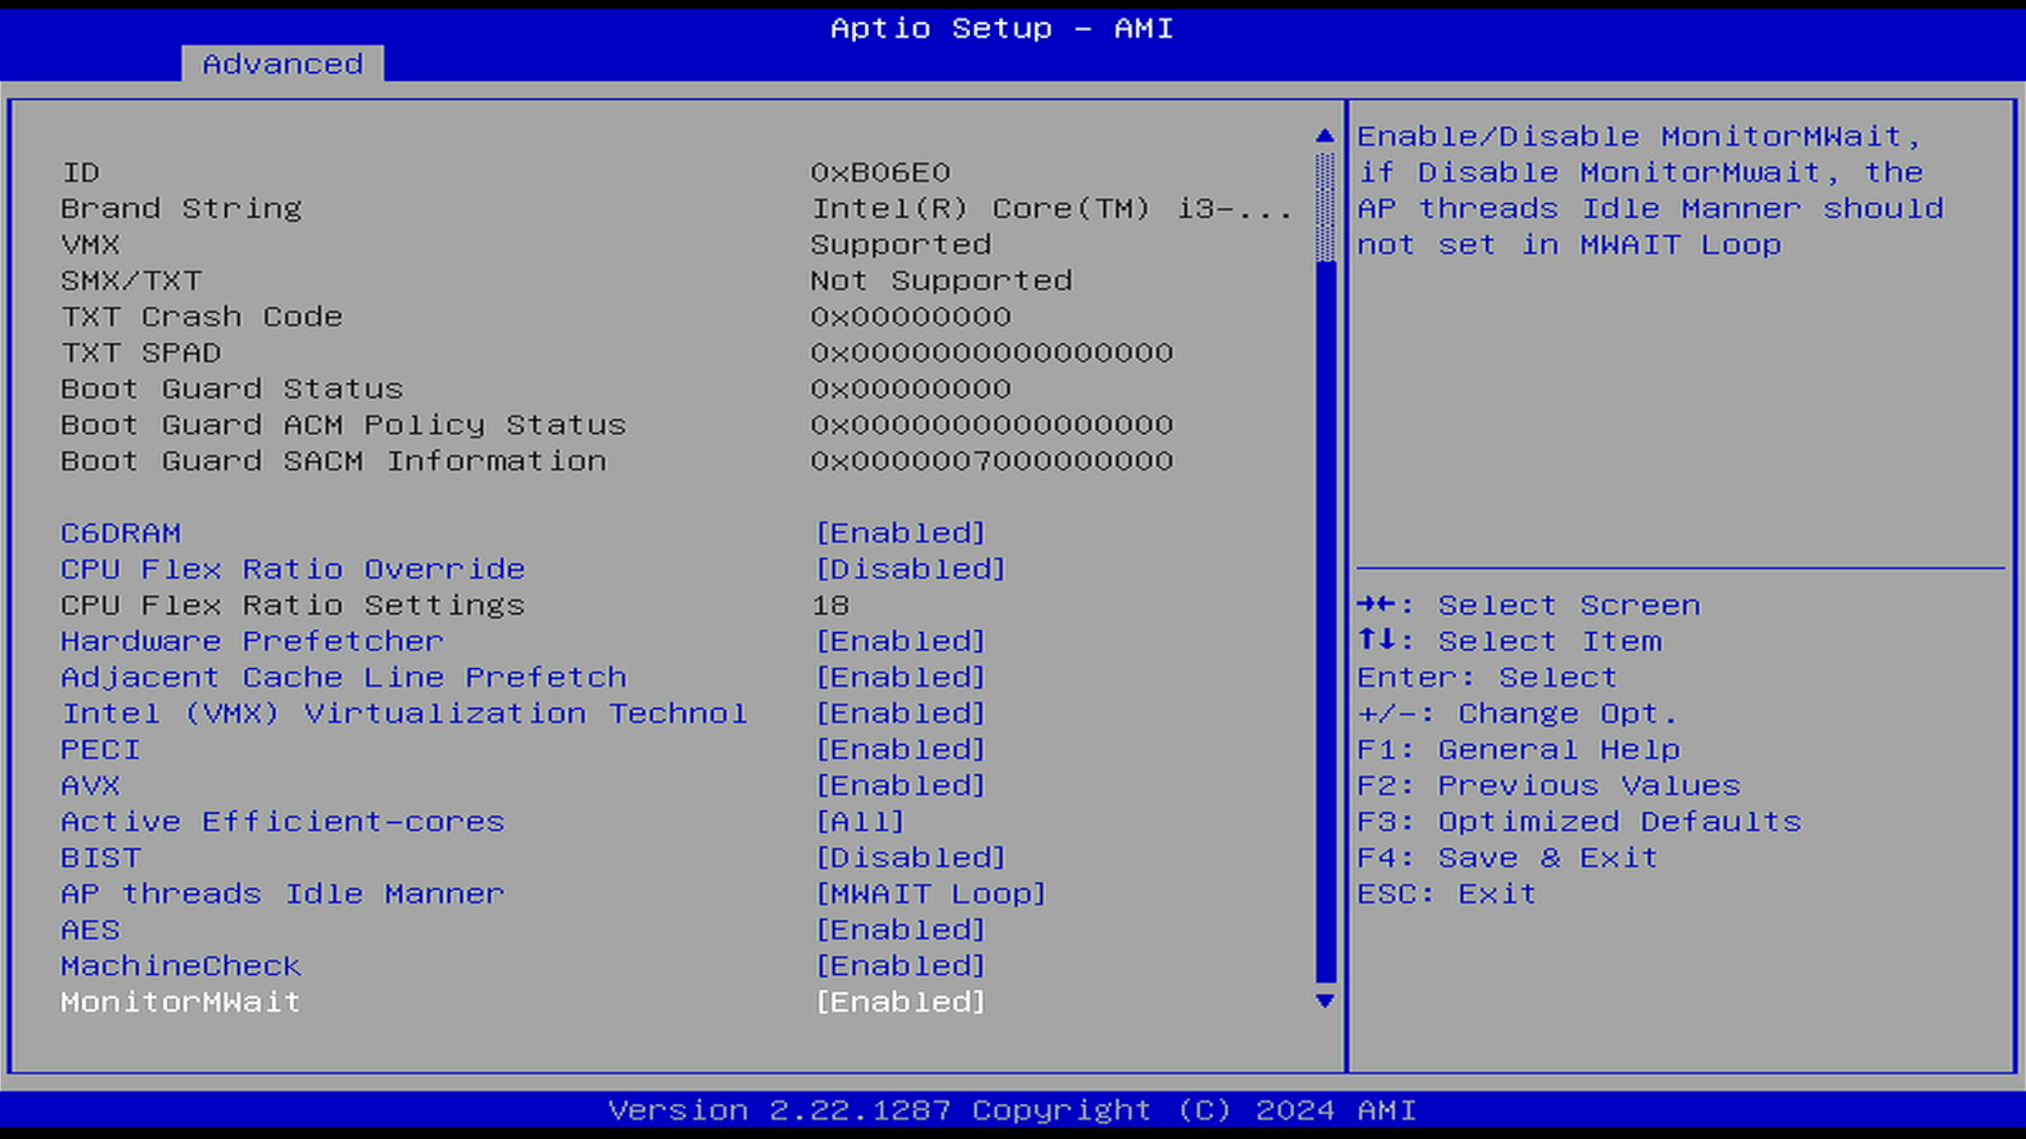Open Active Efficient-cores All dropdown
2026x1139 pixels.
click(859, 822)
